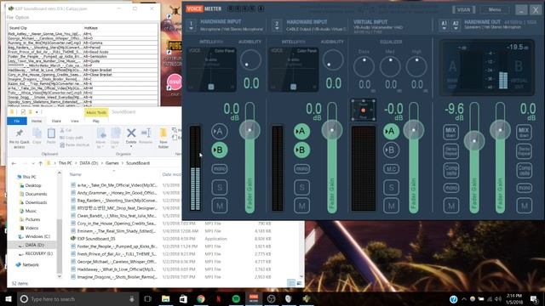Toggle M.C on Virtual Input strip
545x306 pixels.
(391, 169)
